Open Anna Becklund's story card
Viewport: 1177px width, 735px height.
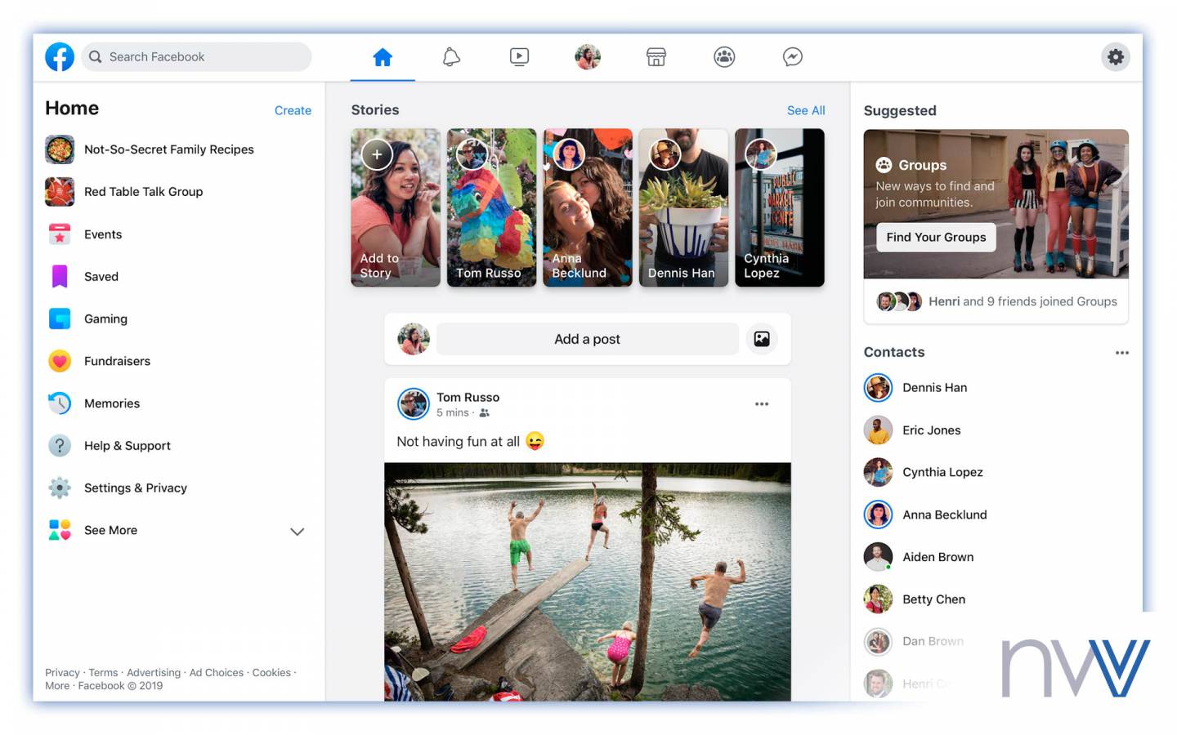pyautogui.click(x=588, y=207)
